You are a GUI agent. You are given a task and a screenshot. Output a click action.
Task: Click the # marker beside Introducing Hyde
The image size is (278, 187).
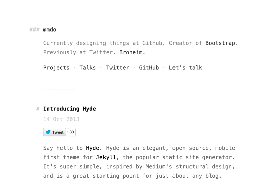(x=38, y=109)
